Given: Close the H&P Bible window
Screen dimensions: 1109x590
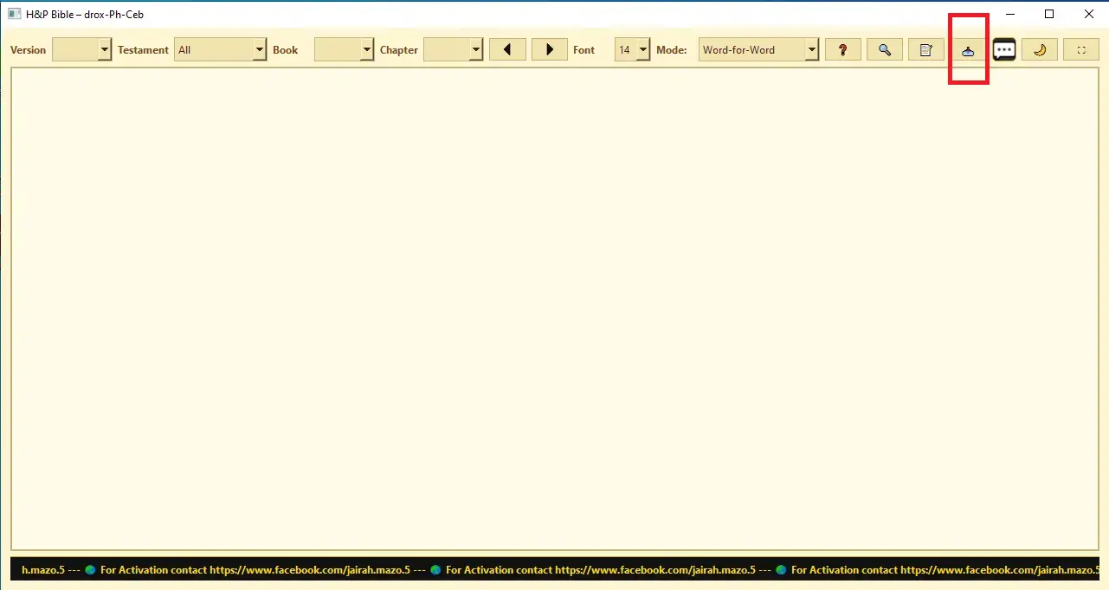Looking at the screenshot, I should (1089, 14).
